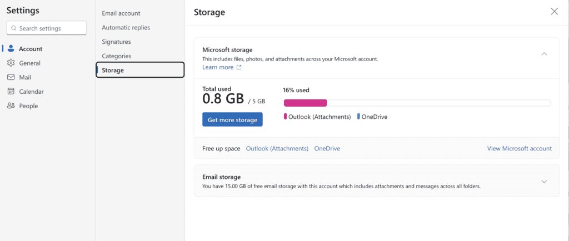Click the Microsoft storage heading
This screenshot has height=241, width=569.
tap(227, 49)
